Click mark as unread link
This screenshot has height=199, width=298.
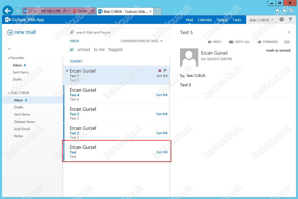(x=278, y=50)
